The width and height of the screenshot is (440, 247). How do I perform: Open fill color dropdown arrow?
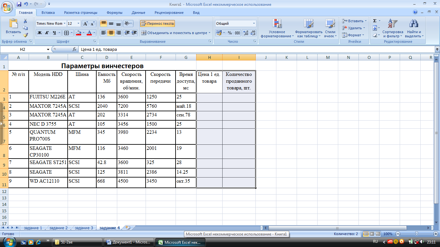[83, 32]
